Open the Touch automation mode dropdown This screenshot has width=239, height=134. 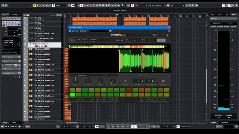coord(61,5)
